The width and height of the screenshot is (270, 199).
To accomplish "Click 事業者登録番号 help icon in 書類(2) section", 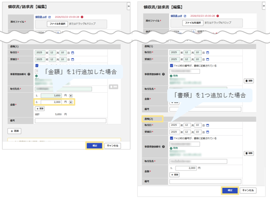I will pyautogui.click(x=163, y=147).
